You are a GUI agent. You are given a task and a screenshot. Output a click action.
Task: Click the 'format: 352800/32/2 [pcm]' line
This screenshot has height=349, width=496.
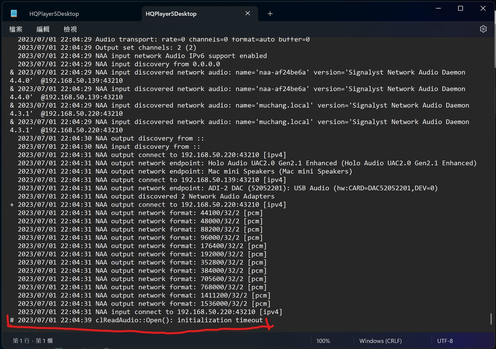(x=142, y=262)
